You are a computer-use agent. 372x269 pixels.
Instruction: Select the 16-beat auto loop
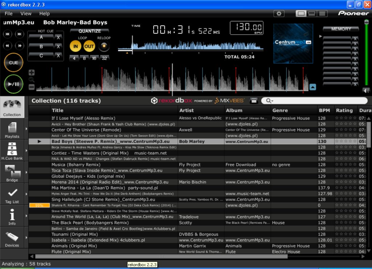94,58
